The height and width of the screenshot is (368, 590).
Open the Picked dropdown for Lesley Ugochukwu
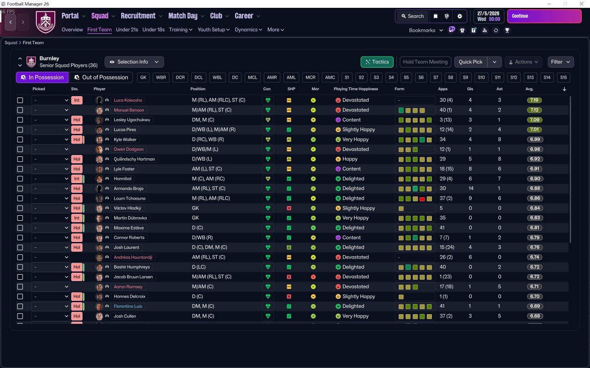(x=51, y=120)
